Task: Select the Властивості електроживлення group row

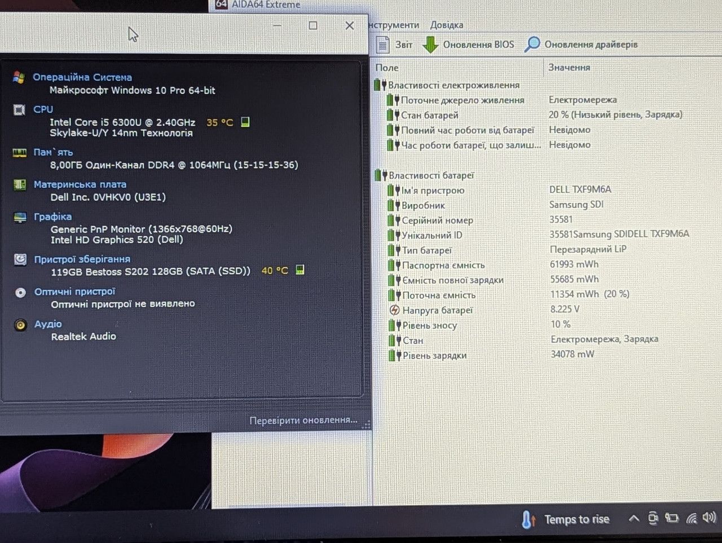Action: [454, 85]
